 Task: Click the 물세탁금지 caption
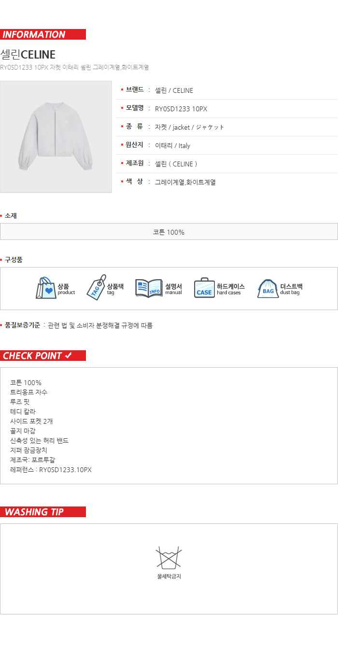tap(169, 577)
